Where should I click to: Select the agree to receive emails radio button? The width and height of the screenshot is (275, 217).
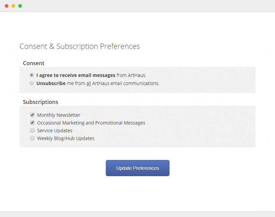click(32, 75)
